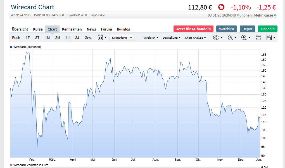Screen dimensions: 285x168
Task: Click the red down-trend arrow icon
Action: 221,7
